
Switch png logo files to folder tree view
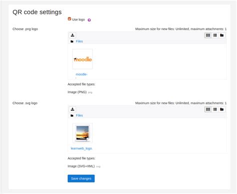[222, 35]
